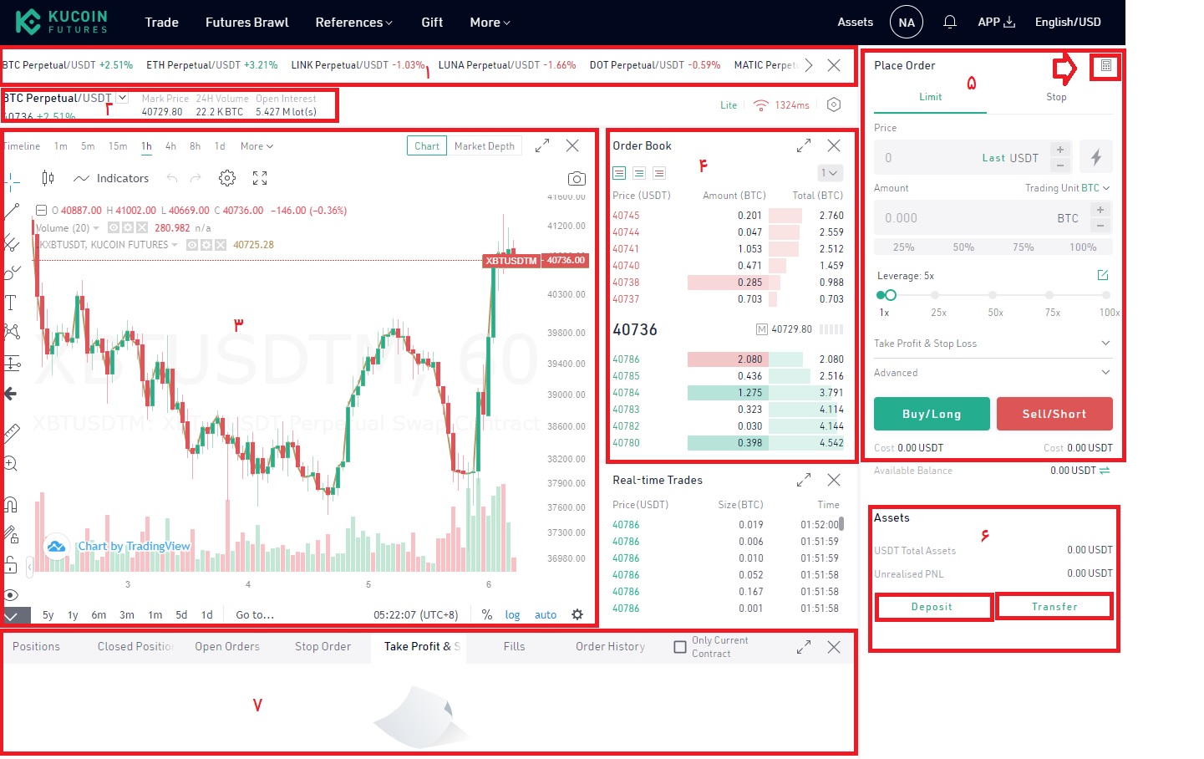
Task: Open the Order History tab
Action: pyautogui.click(x=610, y=647)
